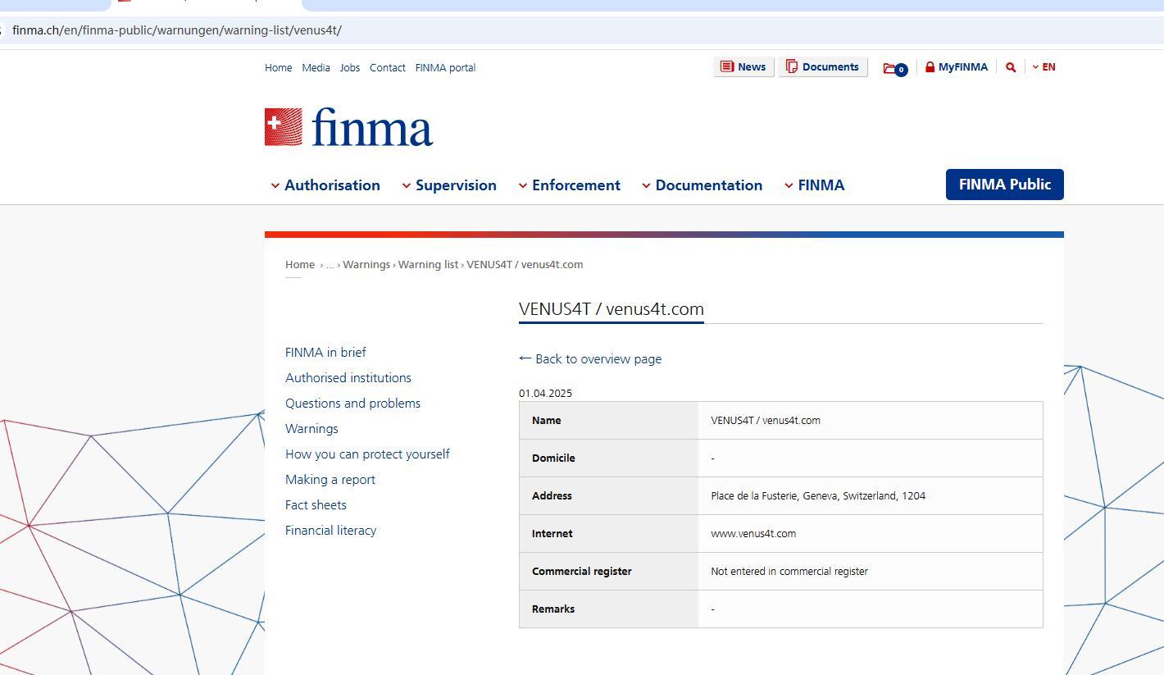Open Fact sheets sidebar item

[316, 505]
